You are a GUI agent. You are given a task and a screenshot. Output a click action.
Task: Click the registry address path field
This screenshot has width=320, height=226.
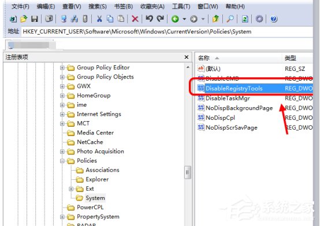(x=167, y=32)
